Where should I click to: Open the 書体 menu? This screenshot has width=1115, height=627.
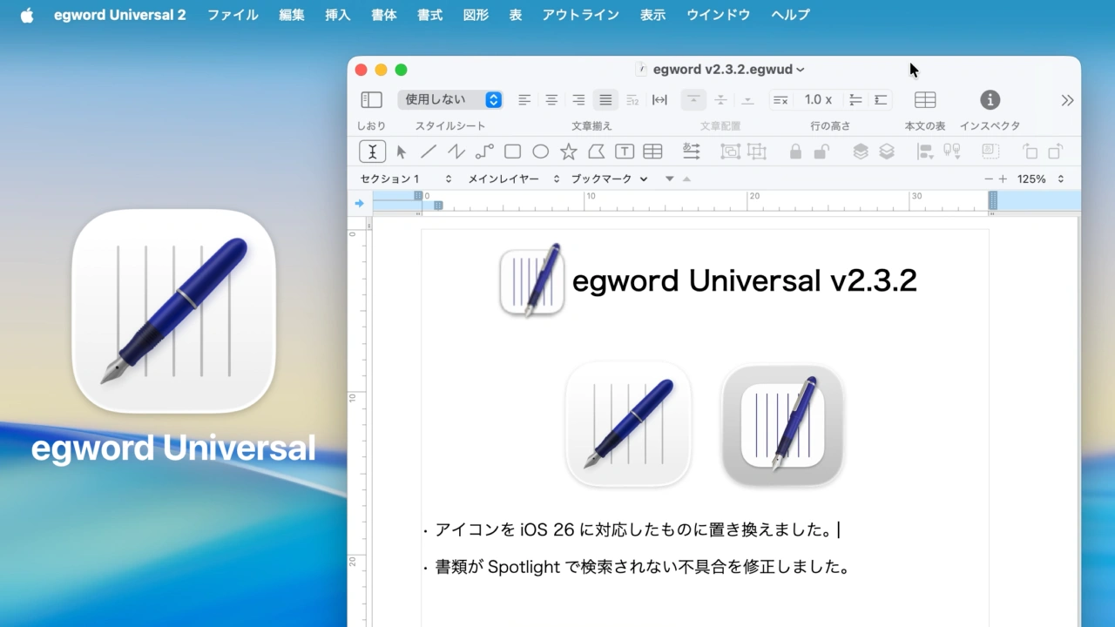click(384, 15)
